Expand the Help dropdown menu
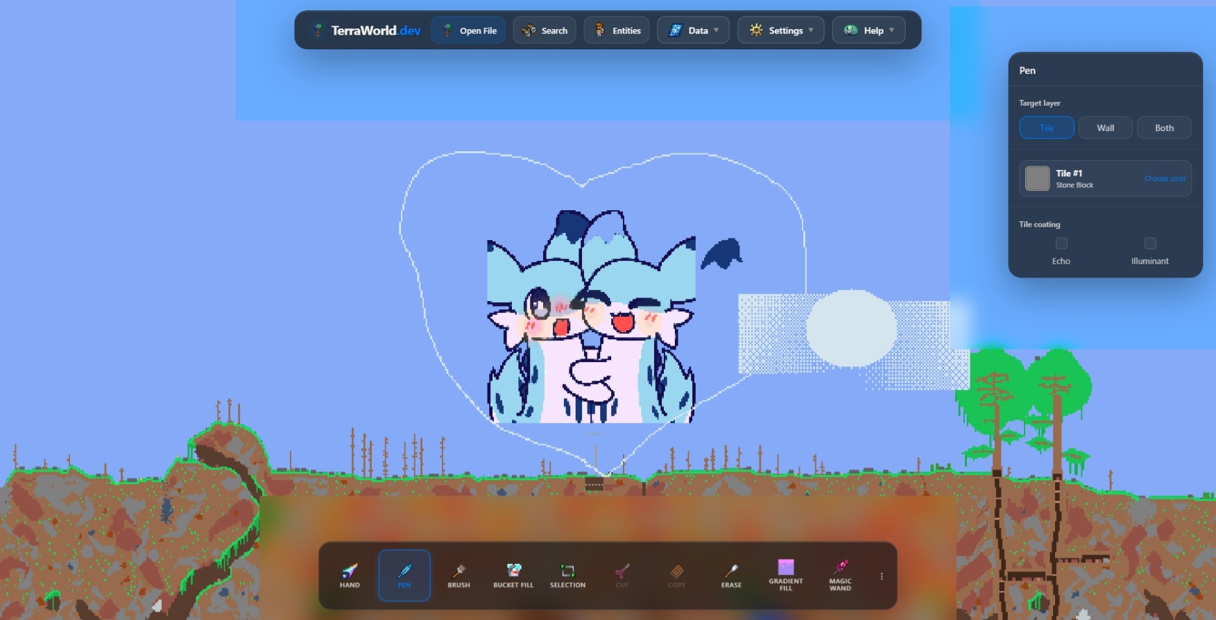1216x620 pixels. pos(868,31)
